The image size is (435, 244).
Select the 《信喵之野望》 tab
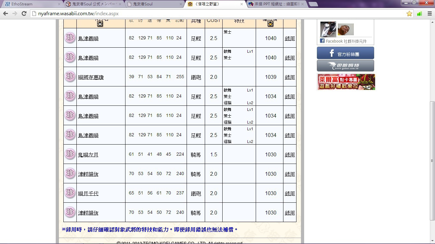(x=215, y=4)
